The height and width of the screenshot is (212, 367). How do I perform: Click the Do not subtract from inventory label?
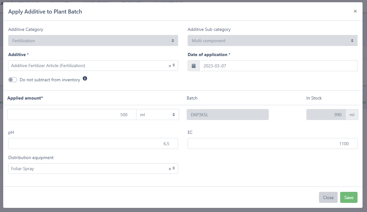(50, 80)
